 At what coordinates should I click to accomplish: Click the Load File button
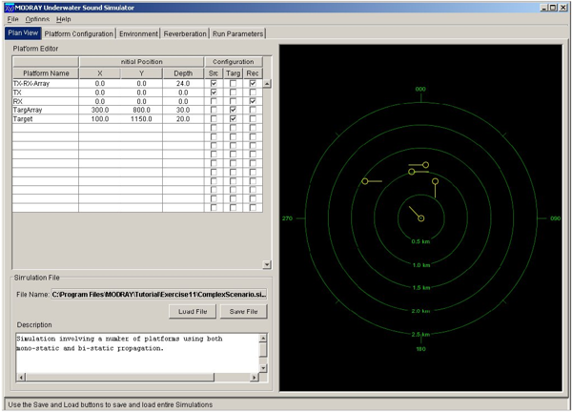pyautogui.click(x=193, y=312)
